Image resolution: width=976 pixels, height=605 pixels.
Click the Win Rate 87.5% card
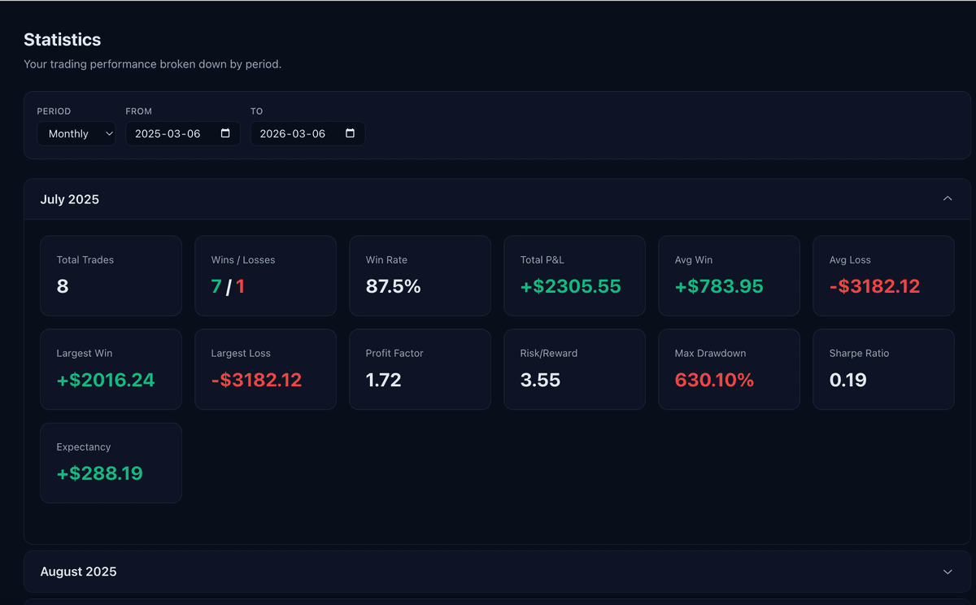(x=420, y=276)
